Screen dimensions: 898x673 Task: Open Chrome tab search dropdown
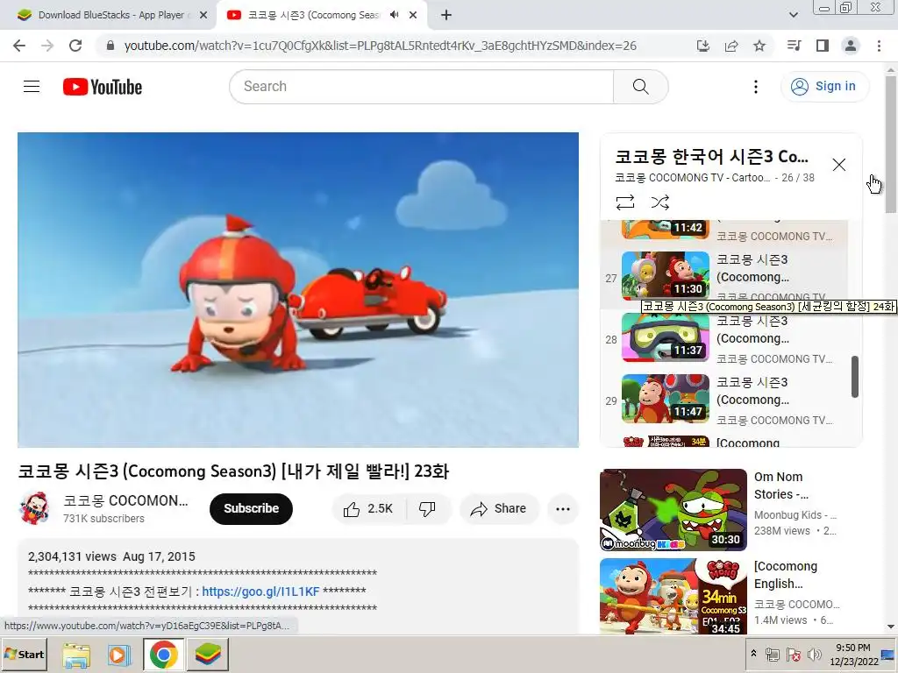coord(793,15)
